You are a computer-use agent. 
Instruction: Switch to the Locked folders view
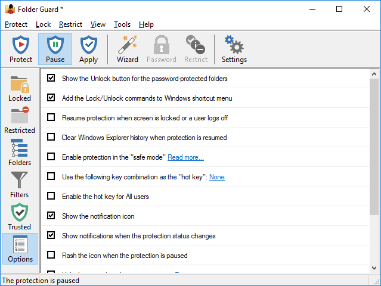point(20,89)
